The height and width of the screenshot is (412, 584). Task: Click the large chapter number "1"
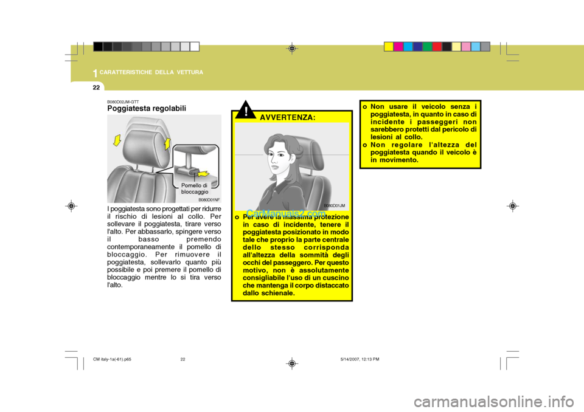(x=96, y=74)
